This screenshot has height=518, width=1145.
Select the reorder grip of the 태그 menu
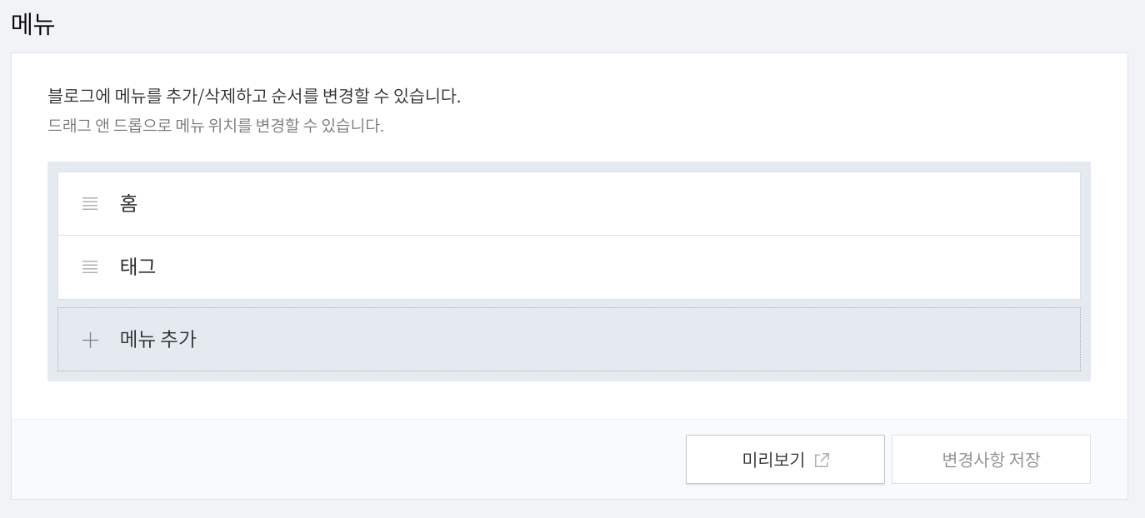90,266
